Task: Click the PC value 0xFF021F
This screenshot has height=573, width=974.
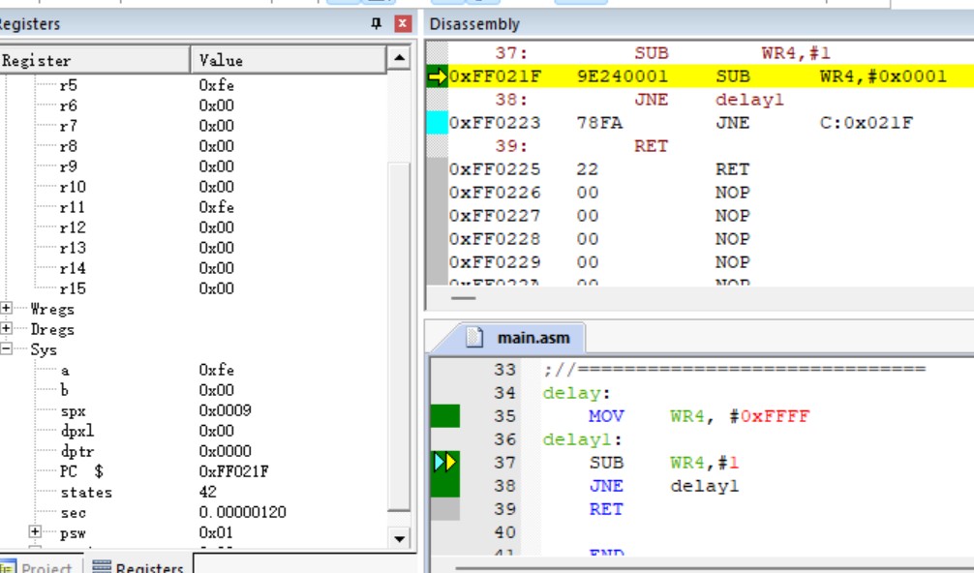Action: tap(233, 471)
